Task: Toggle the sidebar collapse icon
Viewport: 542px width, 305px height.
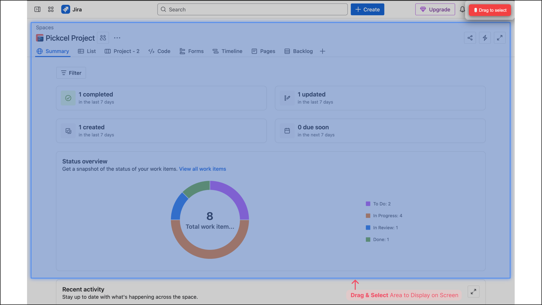Action: point(37,10)
